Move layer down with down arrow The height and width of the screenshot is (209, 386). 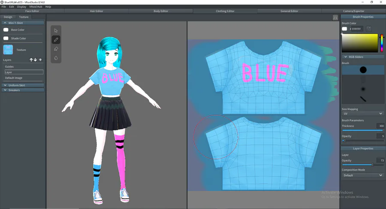[36, 60]
